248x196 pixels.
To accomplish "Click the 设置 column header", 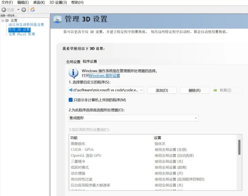I will (158, 138).
